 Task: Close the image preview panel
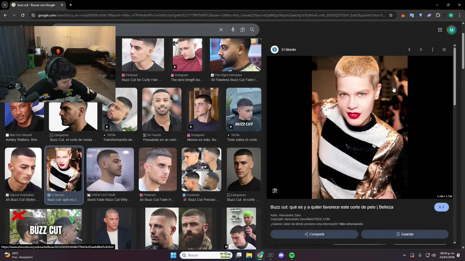click(444, 49)
